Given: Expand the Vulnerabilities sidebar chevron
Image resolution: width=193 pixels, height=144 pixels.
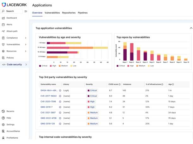Looking at the screenshot, I should pyautogui.click(x=26, y=45).
